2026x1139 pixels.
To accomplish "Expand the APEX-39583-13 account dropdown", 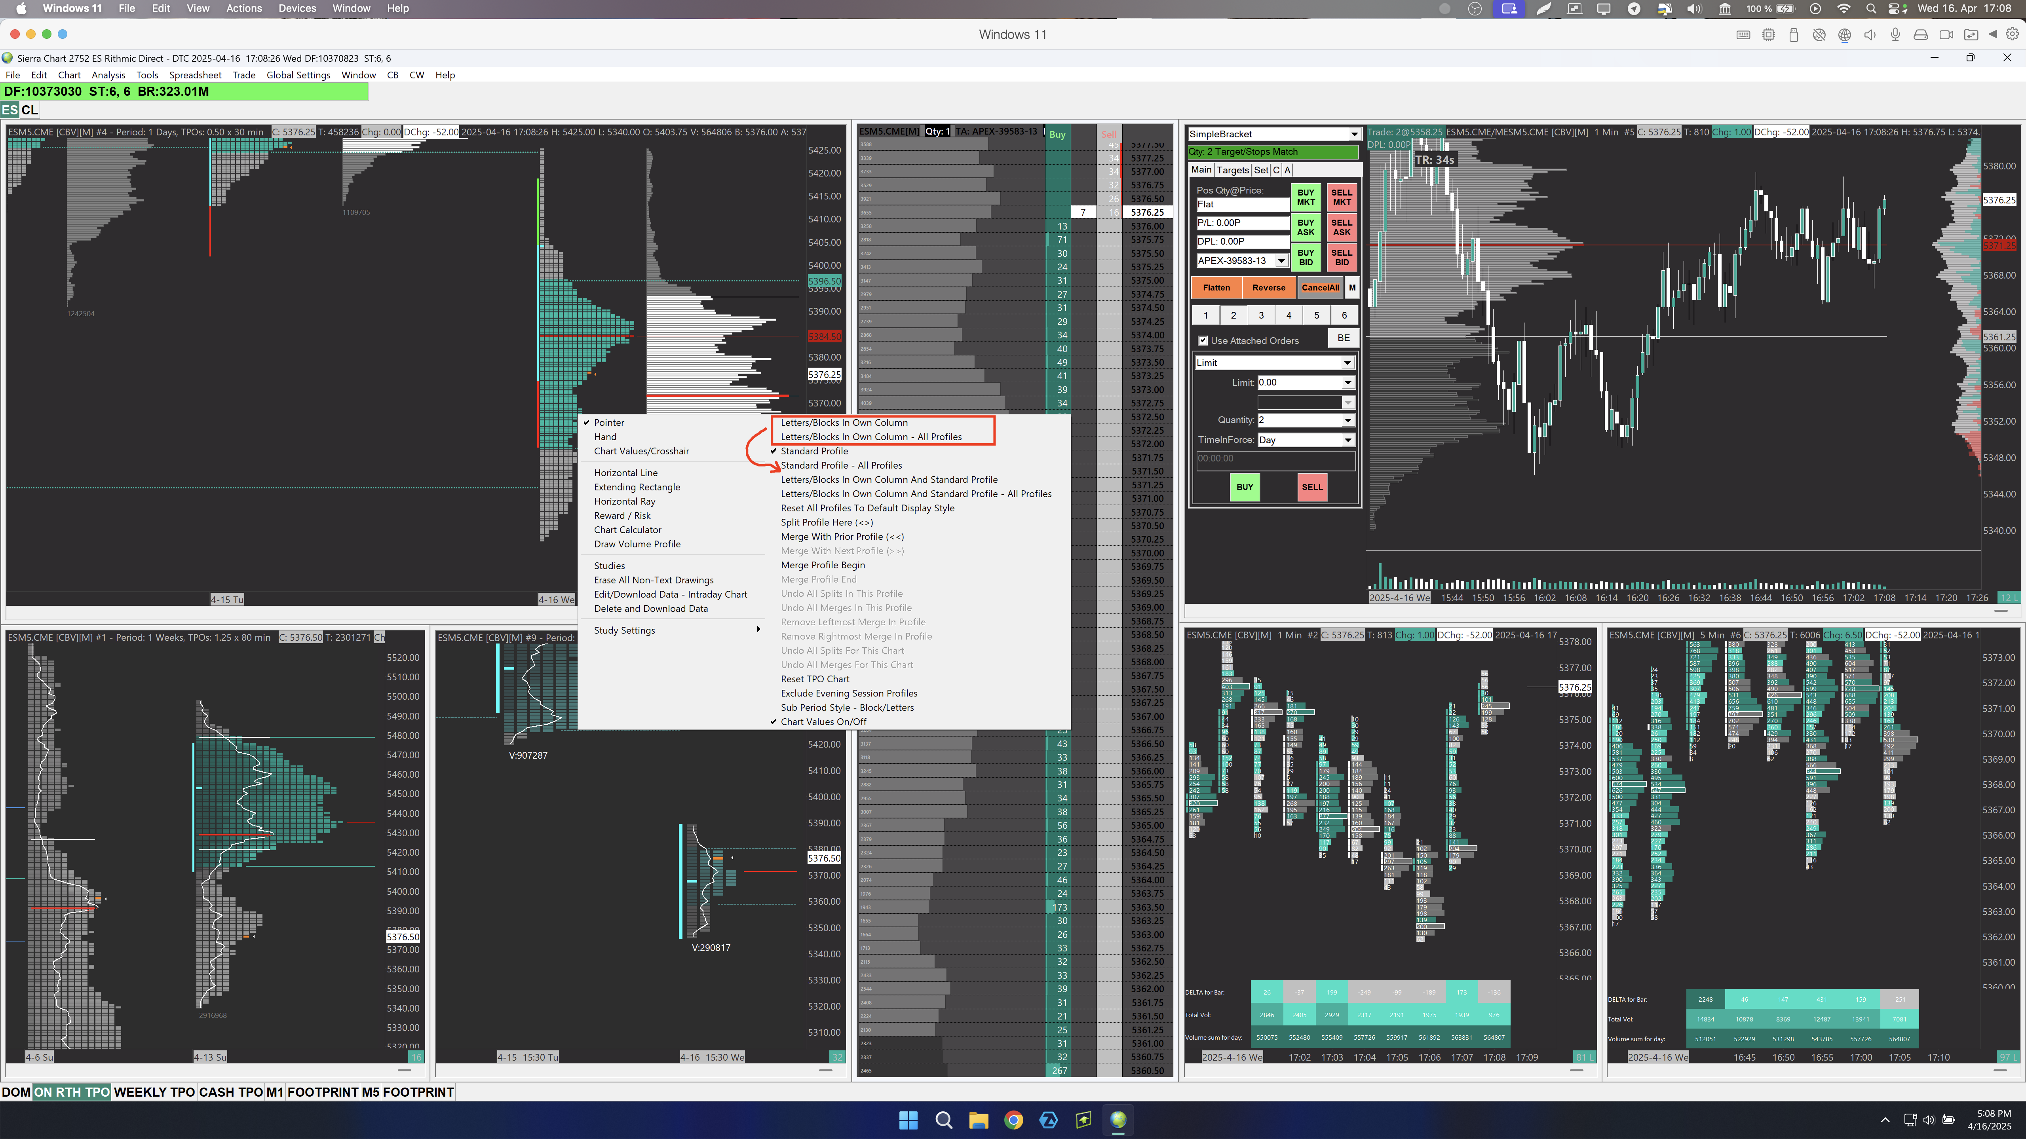I will pos(1281,261).
